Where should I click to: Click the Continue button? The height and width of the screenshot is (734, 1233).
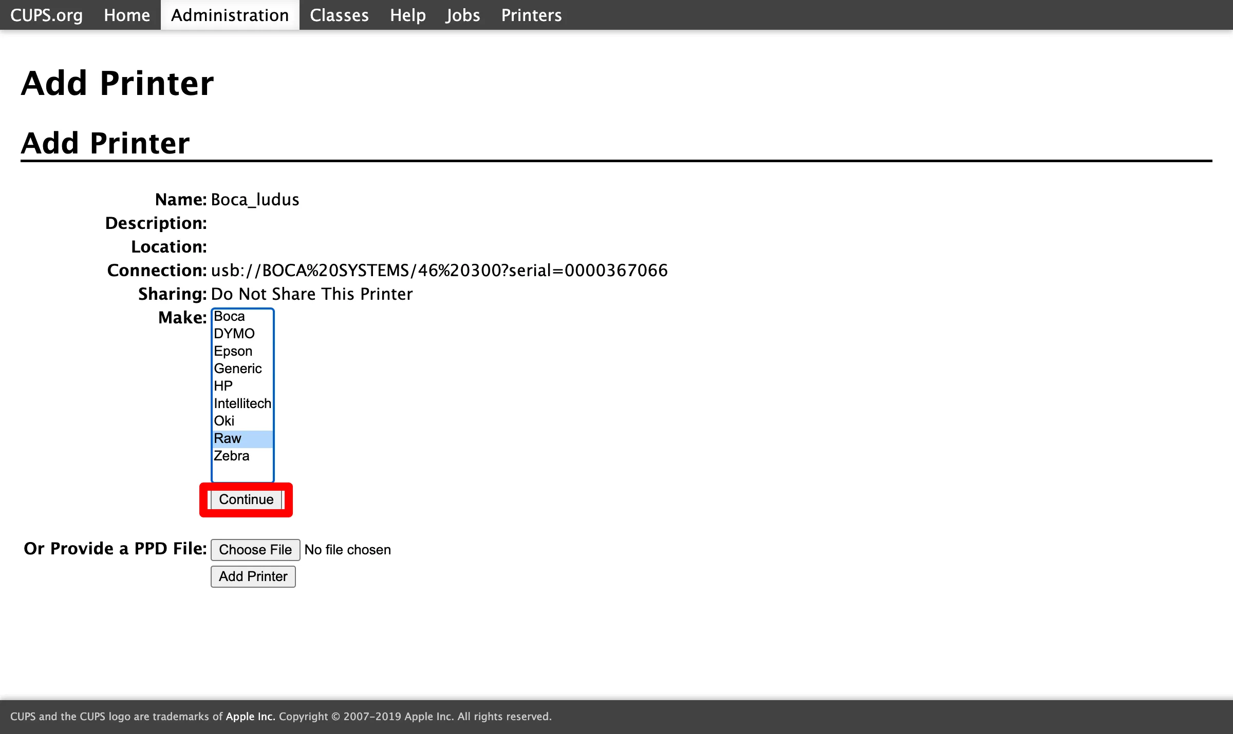coord(246,499)
